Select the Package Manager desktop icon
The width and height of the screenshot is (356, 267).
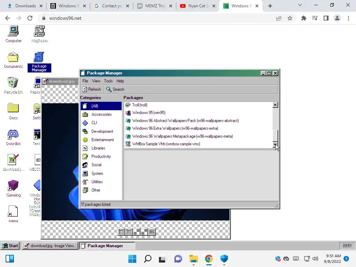(x=39, y=62)
